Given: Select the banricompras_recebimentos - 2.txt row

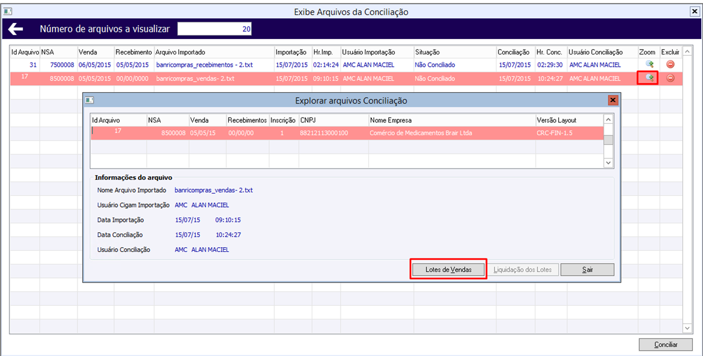Looking at the screenshot, I should coord(346,64).
